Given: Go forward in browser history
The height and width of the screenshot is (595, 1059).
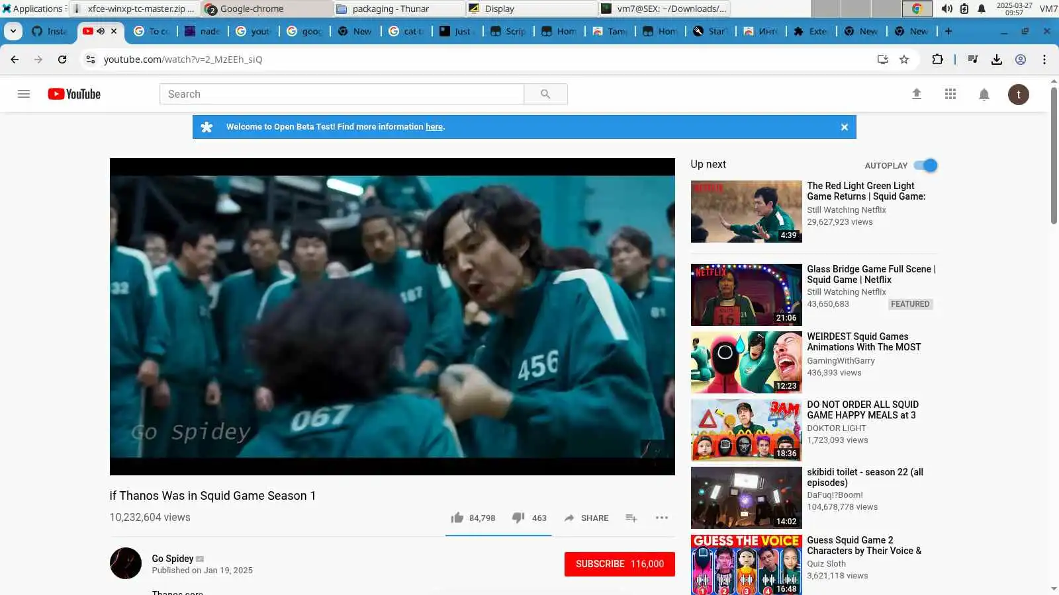Looking at the screenshot, I should 38,59.
